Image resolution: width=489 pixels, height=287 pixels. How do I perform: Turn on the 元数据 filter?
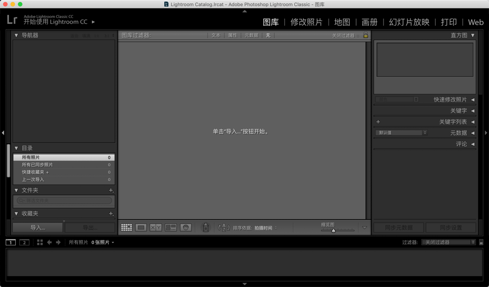pos(250,35)
